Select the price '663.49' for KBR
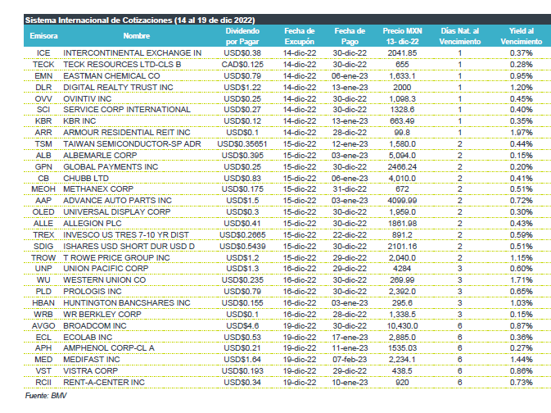This screenshot has height=413, width=551. (402, 121)
